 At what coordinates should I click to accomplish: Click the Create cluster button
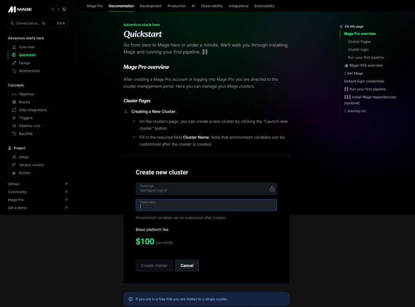154,266
